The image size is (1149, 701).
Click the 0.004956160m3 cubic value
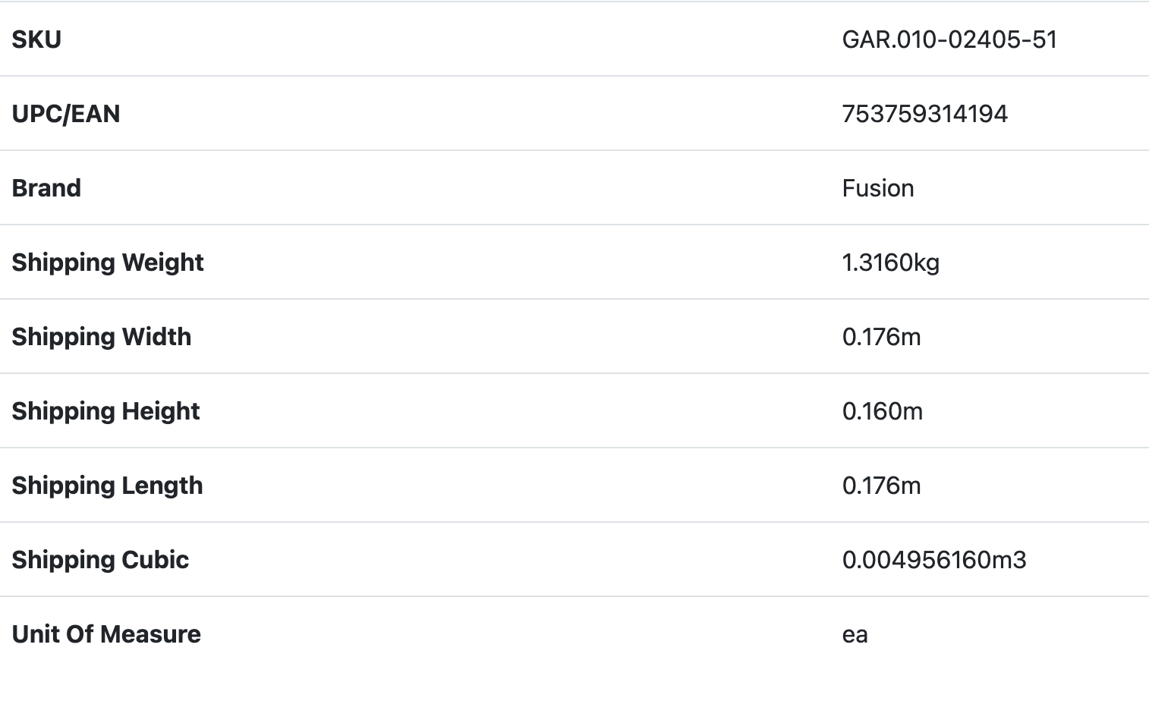(933, 560)
